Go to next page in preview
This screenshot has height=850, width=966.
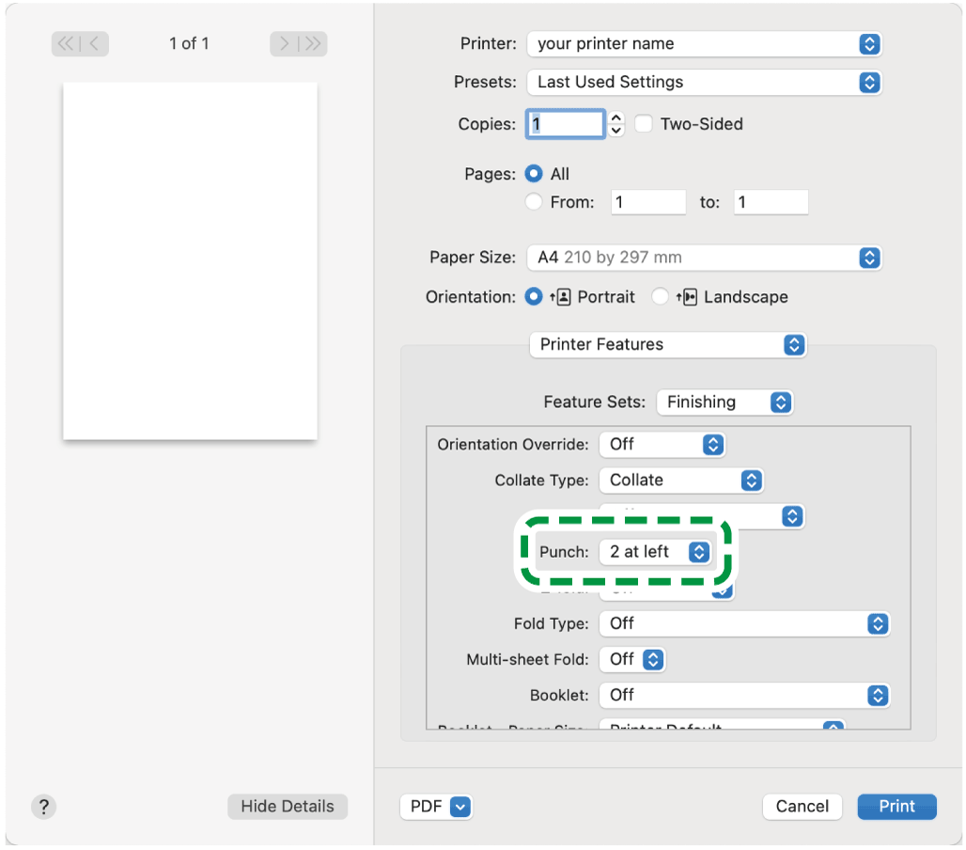click(x=284, y=43)
